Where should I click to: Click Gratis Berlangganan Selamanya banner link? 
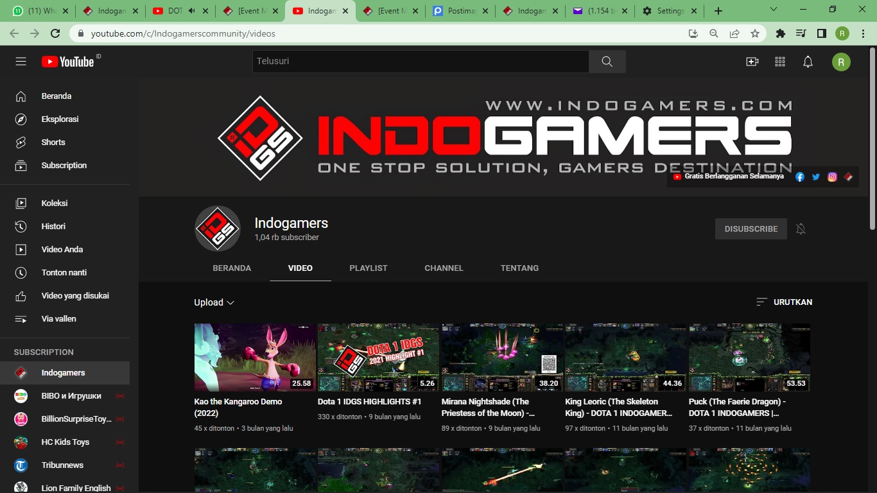tap(728, 177)
